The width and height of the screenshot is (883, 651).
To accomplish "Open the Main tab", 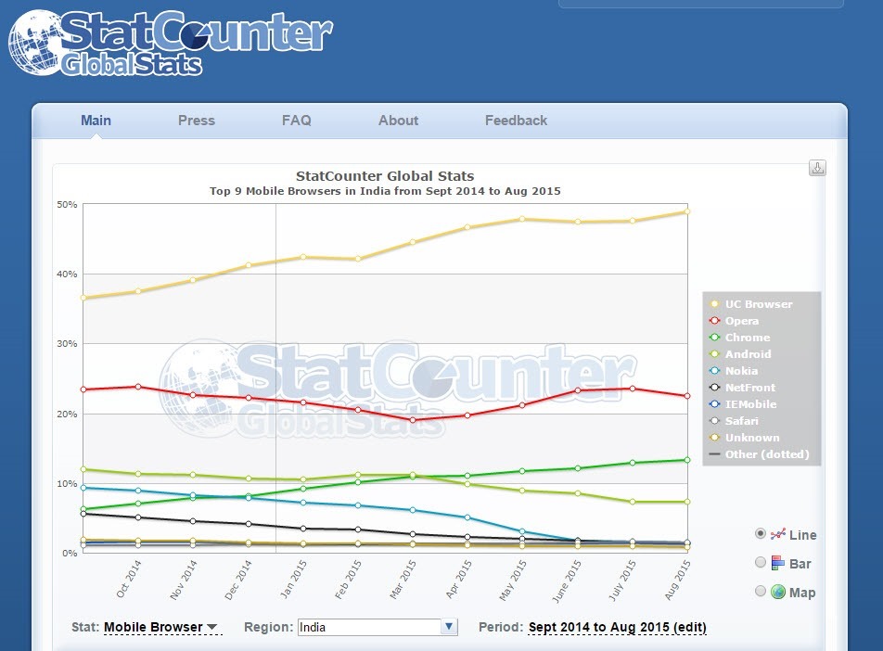I will 96,121.
